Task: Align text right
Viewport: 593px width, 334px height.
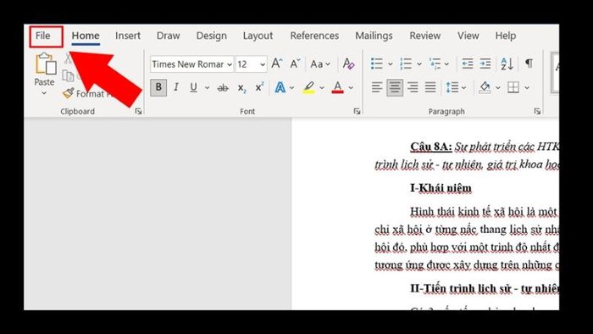Action: (413, 88)
